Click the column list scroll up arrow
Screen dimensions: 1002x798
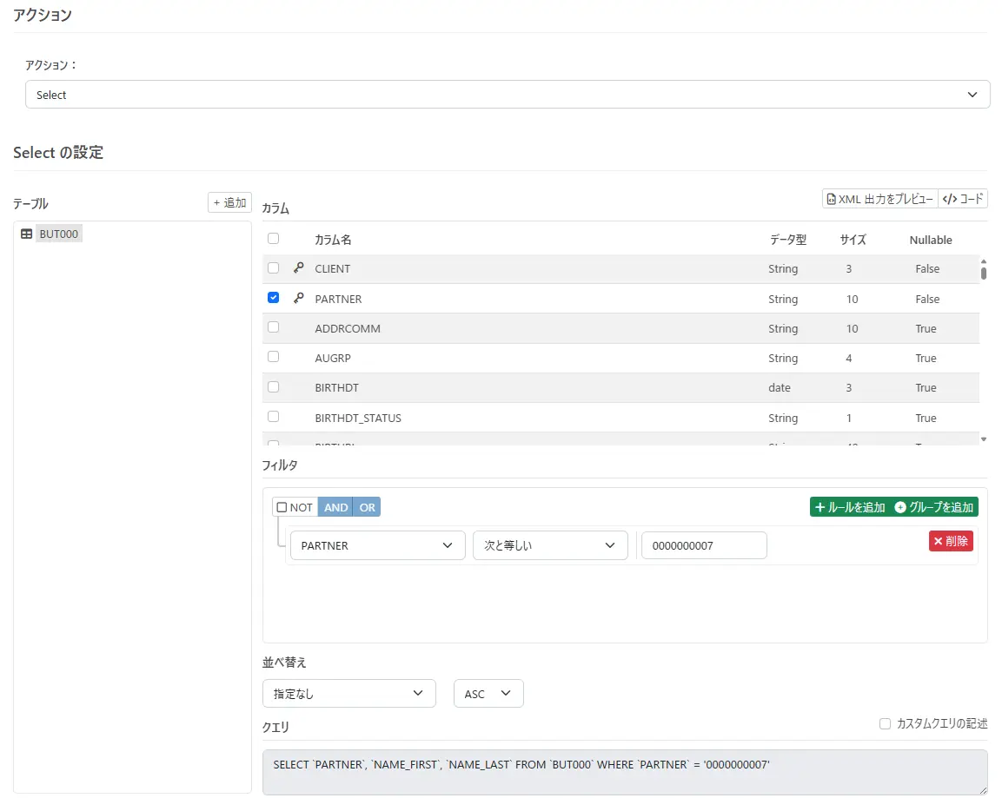point(984,261)
